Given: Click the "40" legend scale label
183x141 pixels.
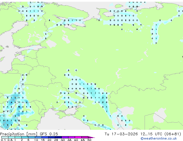Looking at the screenshot, I should (76, 140).
